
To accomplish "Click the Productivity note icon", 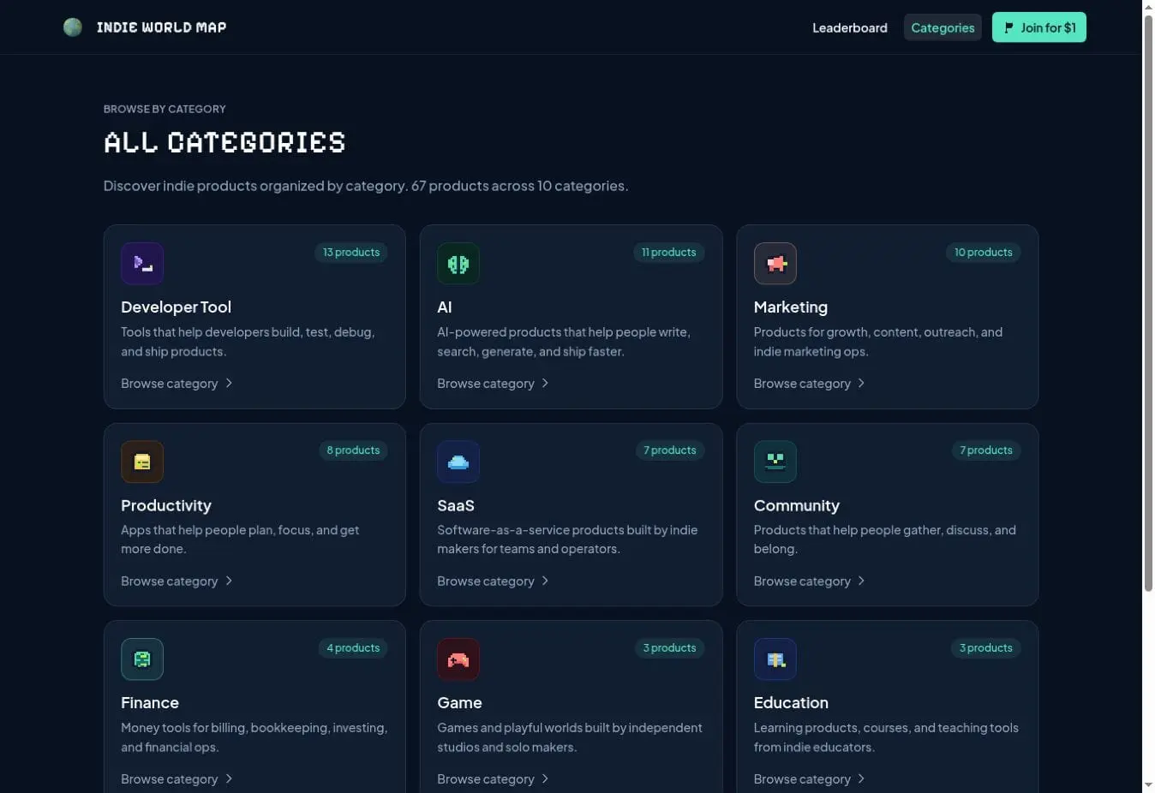I will [x=142, y=462].
